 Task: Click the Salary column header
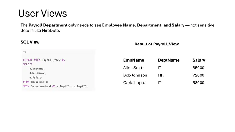pos(199,60)
